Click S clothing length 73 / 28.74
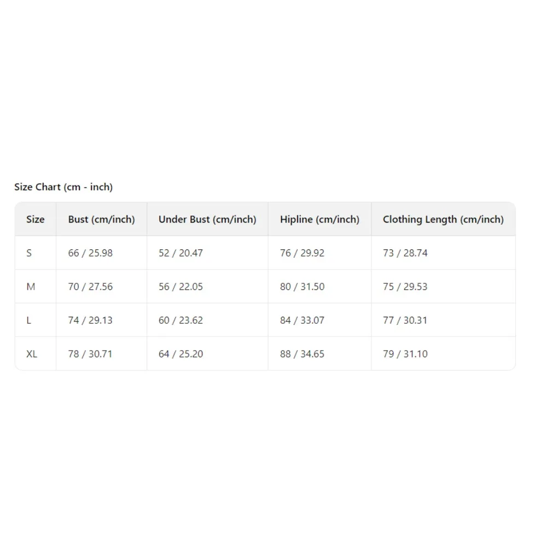Image resolution: width=547 pixels, height=547 pixels. (405, 253)
